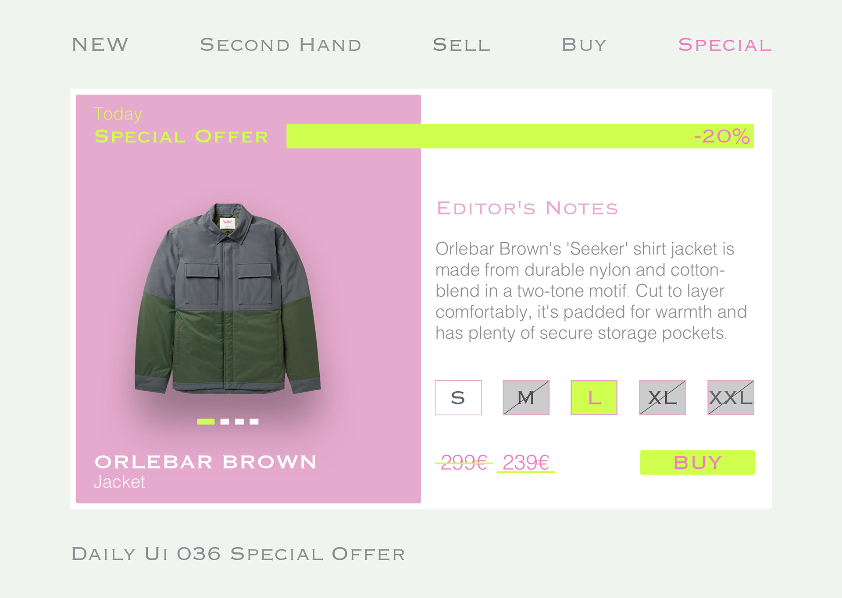Click the -20% discount banner
The height and width of the screenshot is (598, 842).
pos(520,136)
